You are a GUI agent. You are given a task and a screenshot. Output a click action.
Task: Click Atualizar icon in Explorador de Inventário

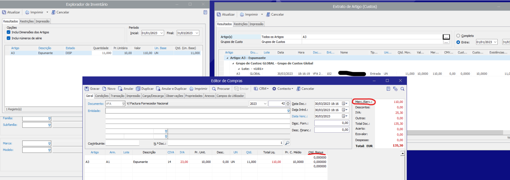[4, 12]
